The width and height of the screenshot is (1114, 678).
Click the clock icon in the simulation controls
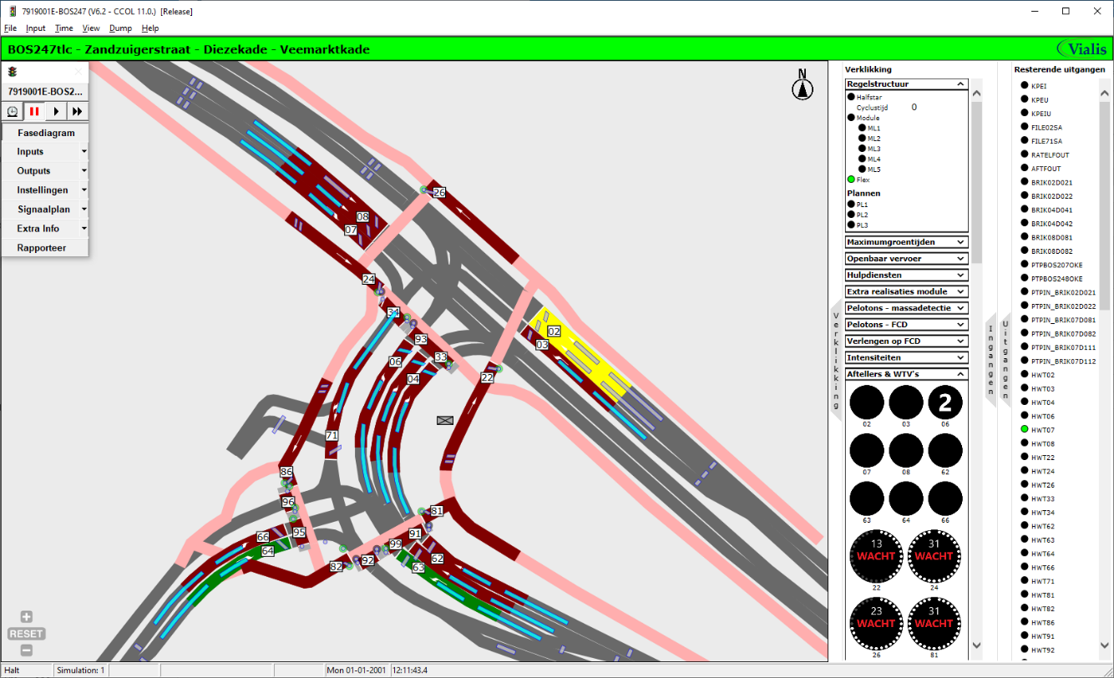point(13,111)
